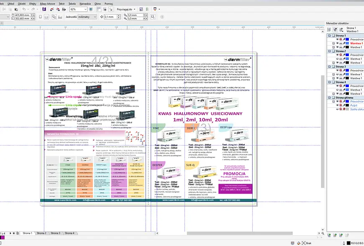Open the Mapy bitowe menu
Image resolution: width=364 pixels, height=246 pixels.
pyautogui.click(x=48, y=4)
